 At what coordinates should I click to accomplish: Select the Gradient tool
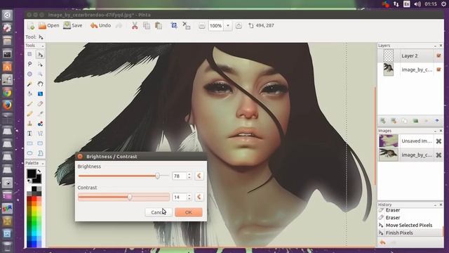point(41,93)
